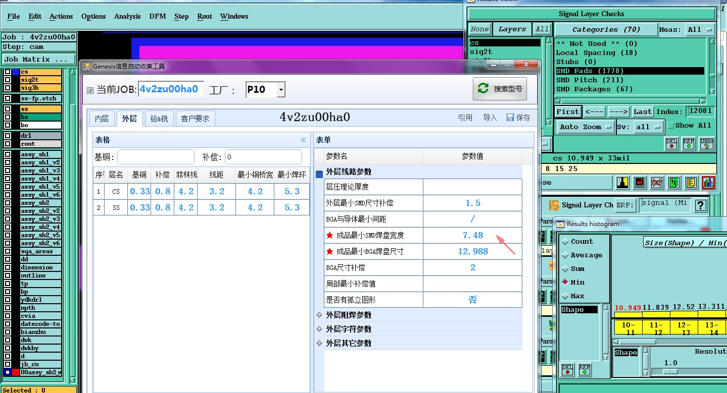The image size is (727, 393).
Task: Select the Average radio option
Action: pyautogui.click(x=565, y=255)
